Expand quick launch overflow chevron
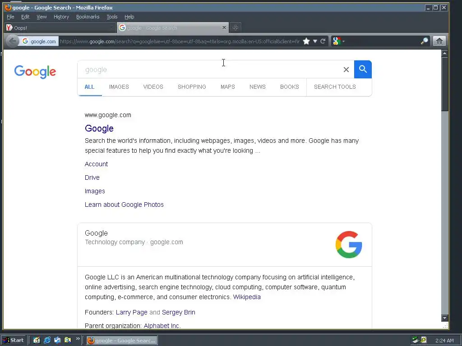Viewport: 462px width, 346px height. pyautogui.click(x=78, y=339)
